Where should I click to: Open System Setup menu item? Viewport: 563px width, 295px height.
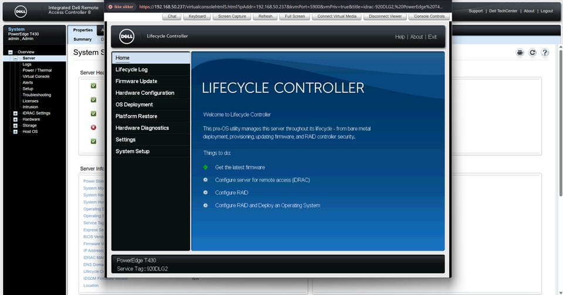pos(151,151)
